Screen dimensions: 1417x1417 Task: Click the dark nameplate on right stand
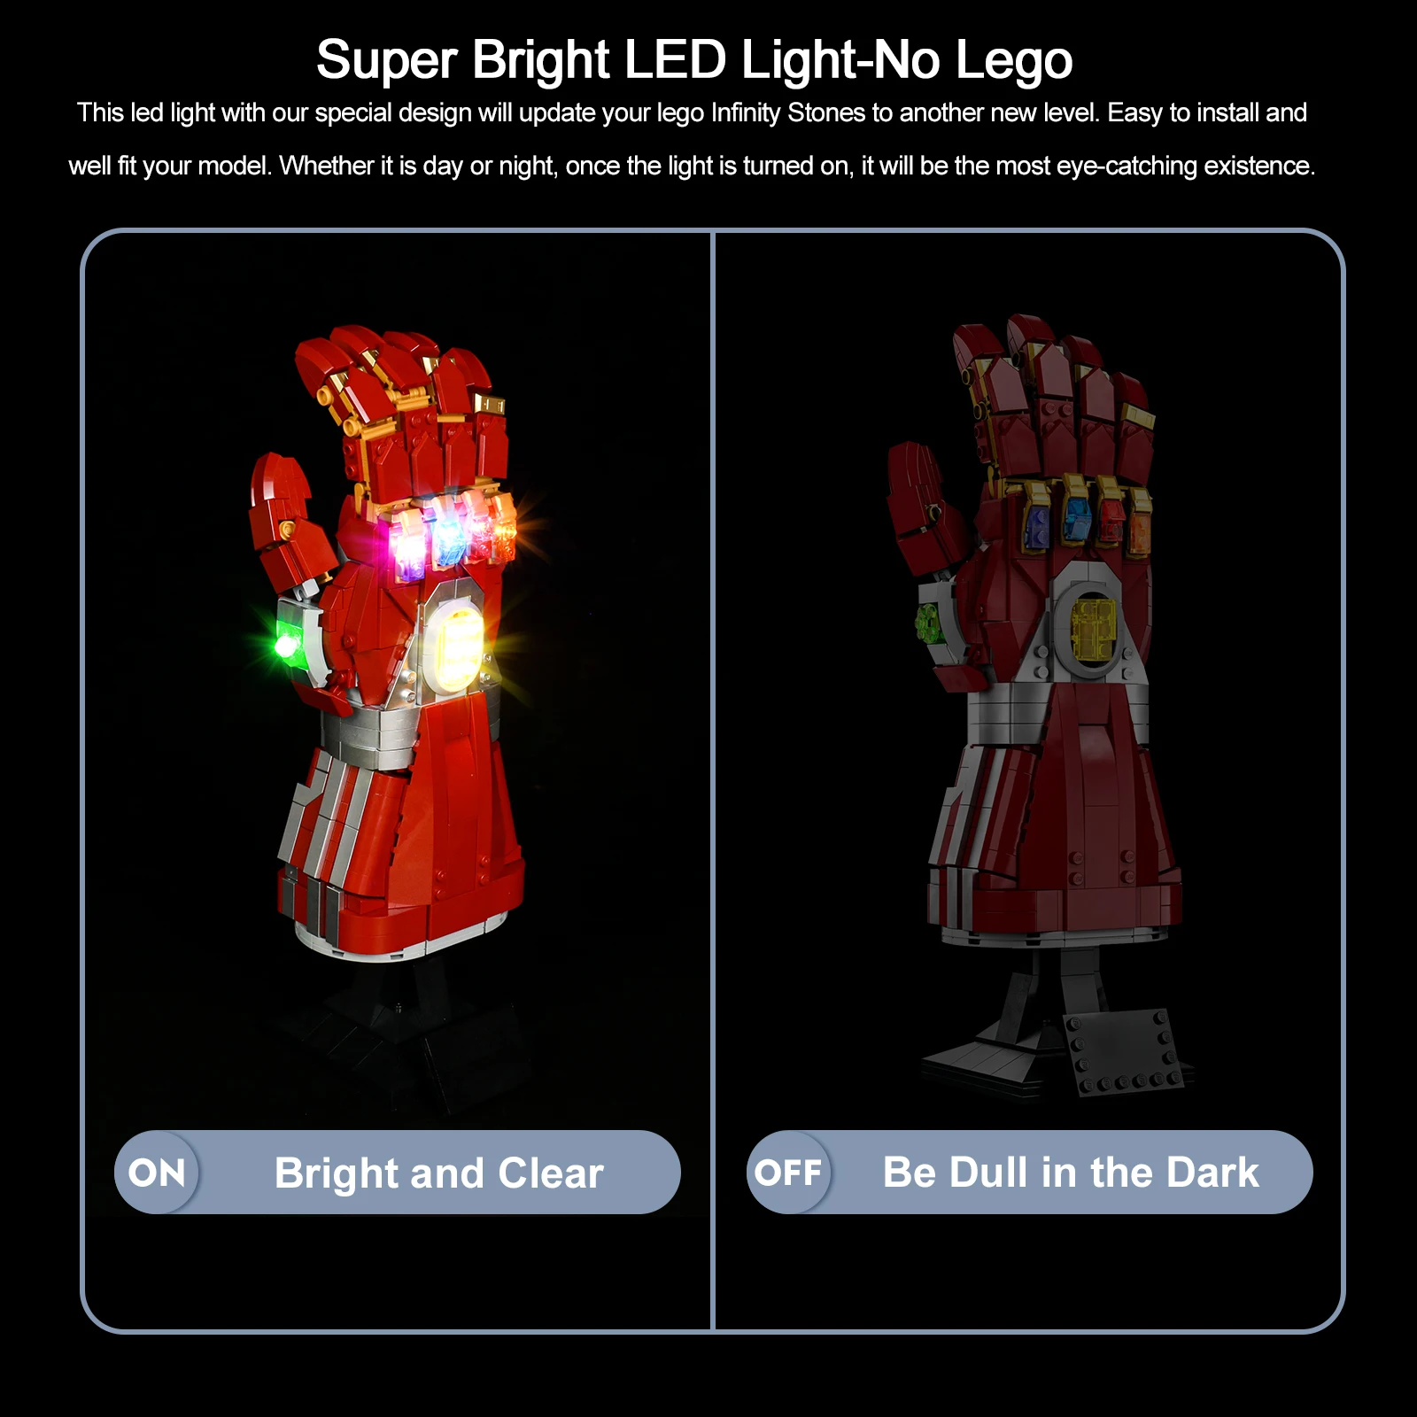tap(1125, 1051)
